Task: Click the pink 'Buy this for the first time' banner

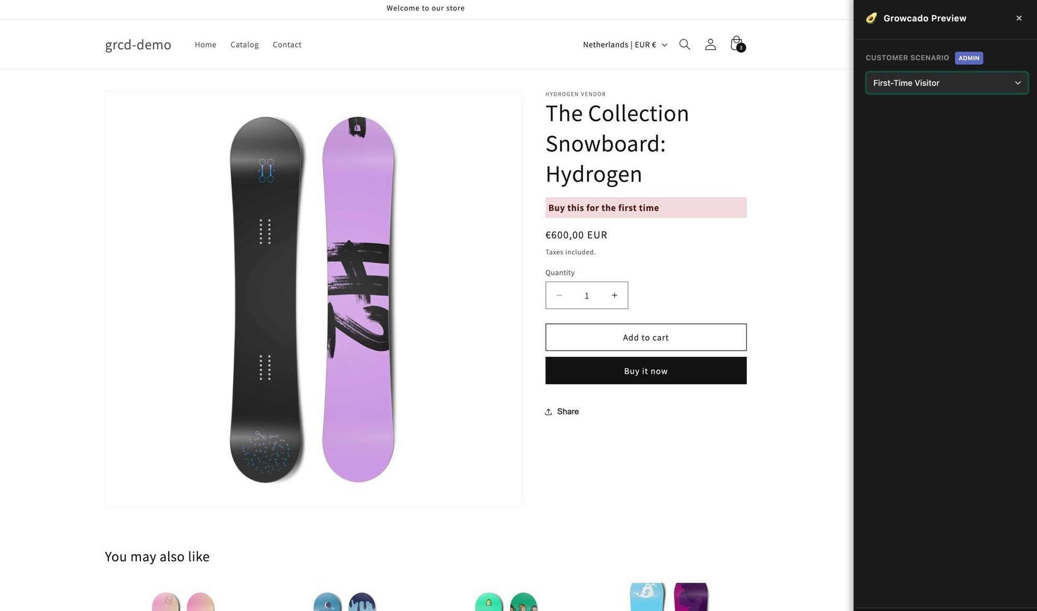Action: click(646, 208)
